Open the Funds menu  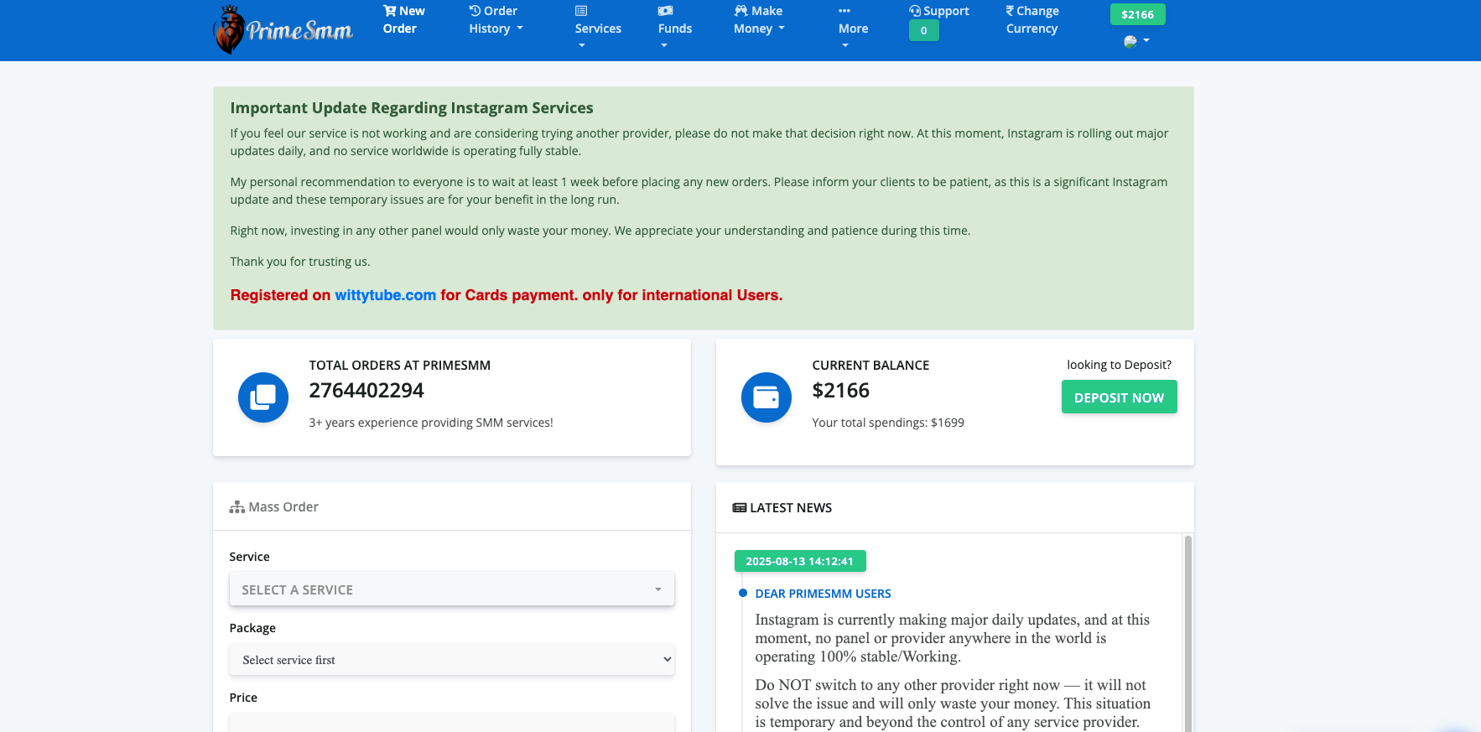[674, 28]
